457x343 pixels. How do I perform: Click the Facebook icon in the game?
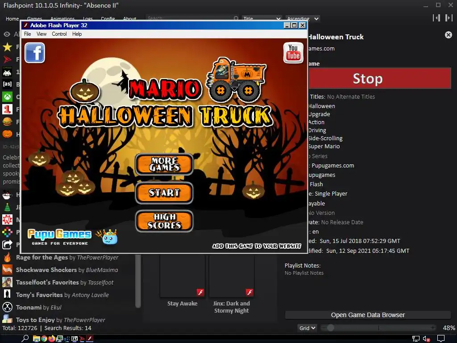(x=35, y=53)
